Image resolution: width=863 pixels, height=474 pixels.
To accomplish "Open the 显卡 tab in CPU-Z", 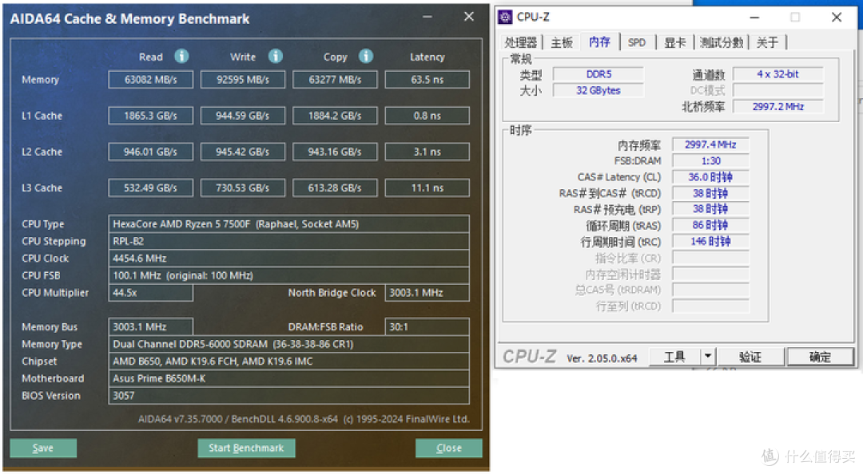I will (674, 42).
